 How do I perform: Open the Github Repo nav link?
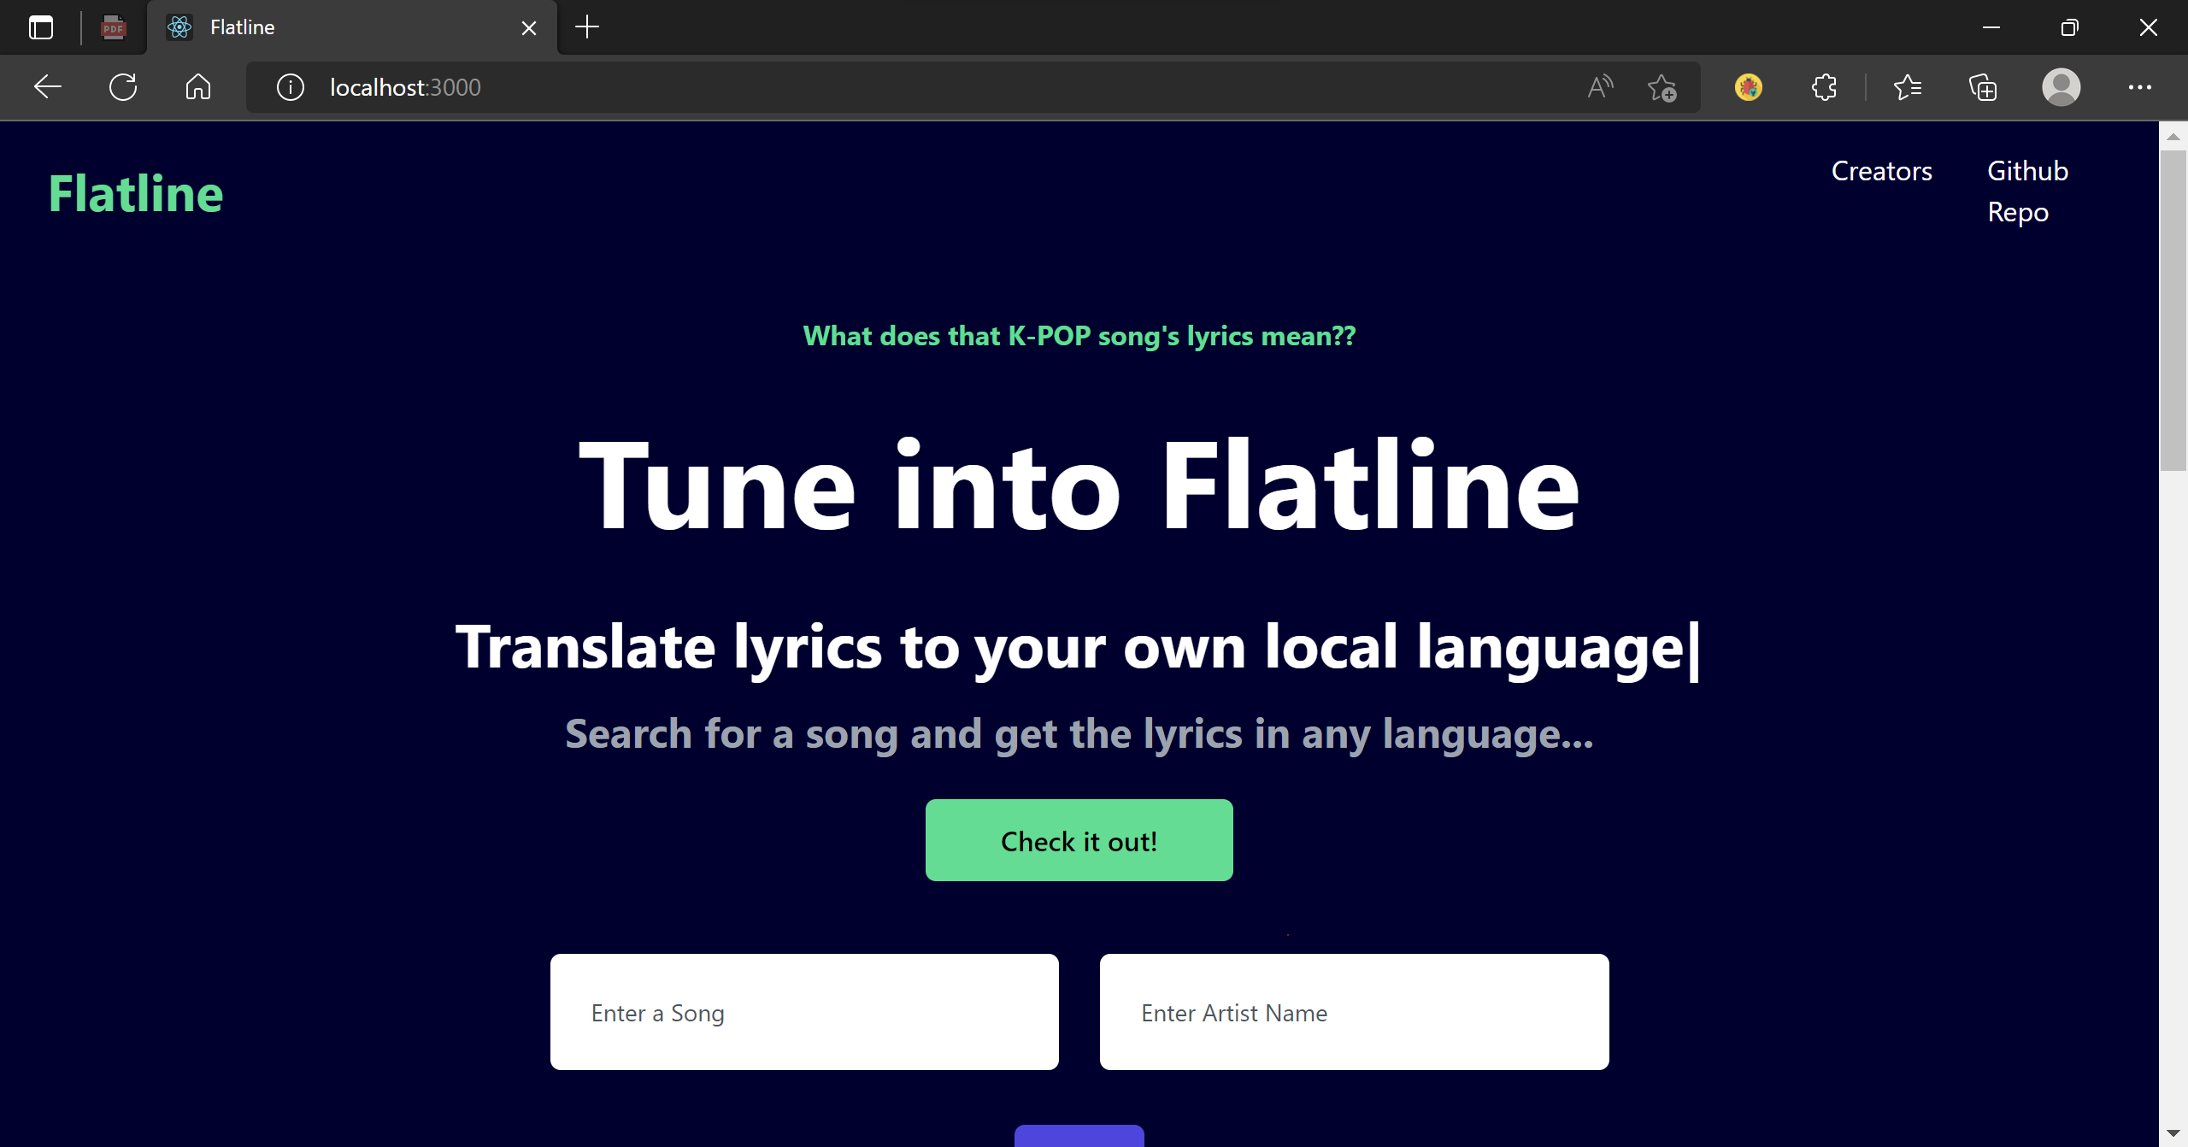coord(2026,191)
